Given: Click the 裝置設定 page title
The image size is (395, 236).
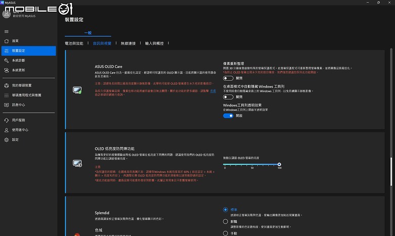Looking at the screenshot, I should (x=74, y=20).
